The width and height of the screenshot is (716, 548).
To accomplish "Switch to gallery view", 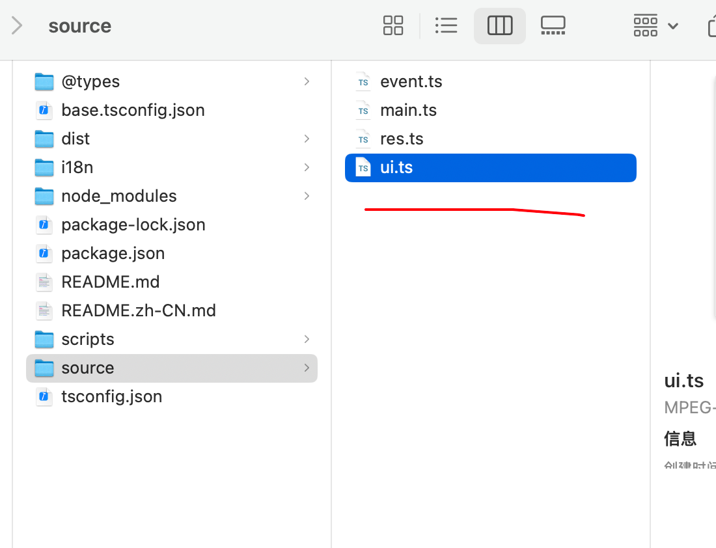I will click(553, 26).
